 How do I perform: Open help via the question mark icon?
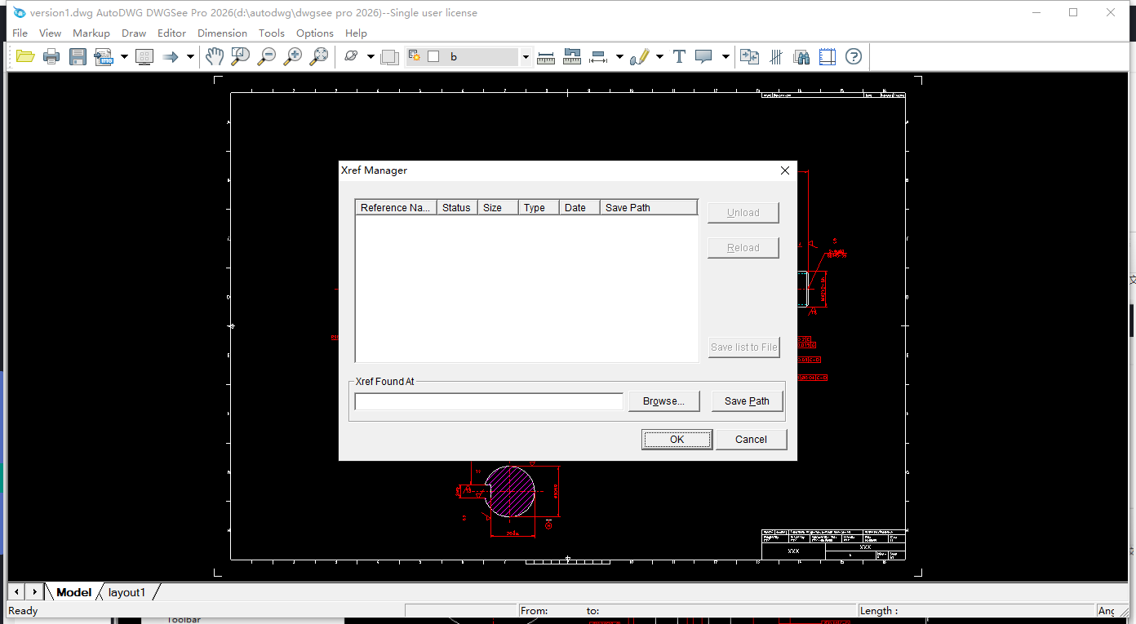tap(854, 56)
